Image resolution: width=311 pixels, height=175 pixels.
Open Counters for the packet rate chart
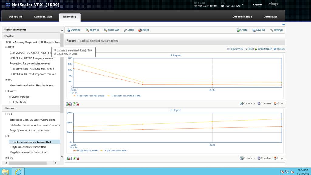tap(264, 103)
